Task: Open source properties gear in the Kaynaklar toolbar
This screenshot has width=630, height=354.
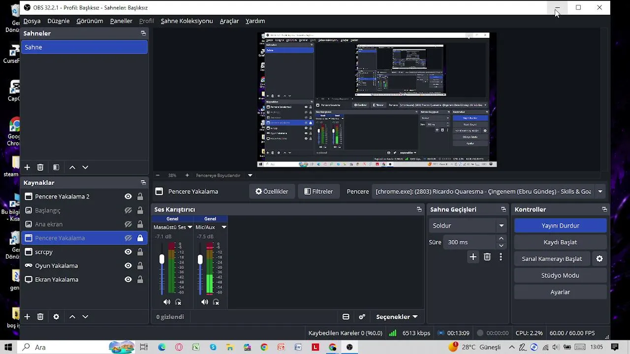Action: pos(56,317)
